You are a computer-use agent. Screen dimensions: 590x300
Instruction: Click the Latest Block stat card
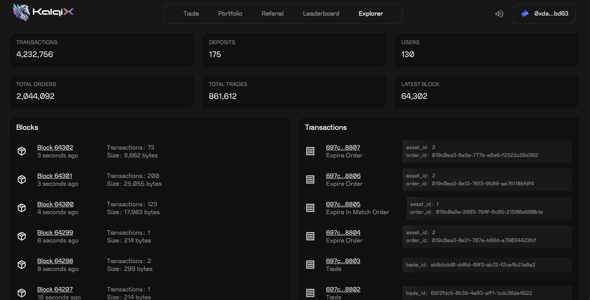(486, 92)
